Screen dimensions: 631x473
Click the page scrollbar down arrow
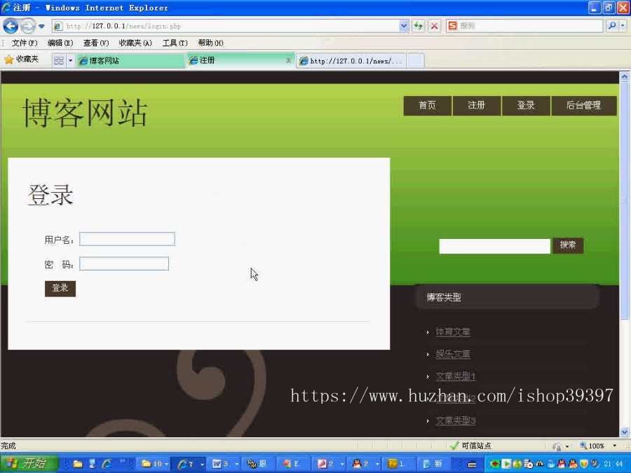click(625, 432)
